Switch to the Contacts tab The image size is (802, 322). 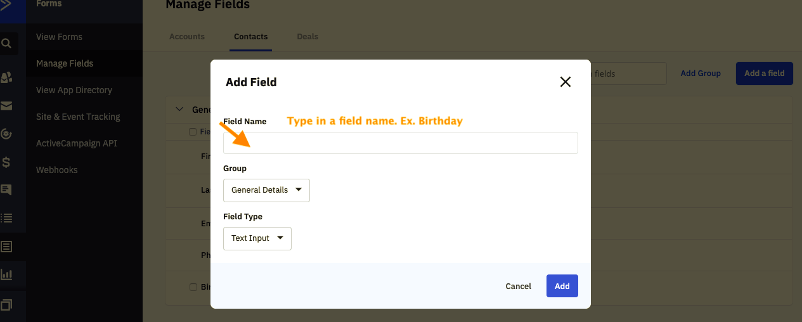pyautogui.click(x=251, y=37)
